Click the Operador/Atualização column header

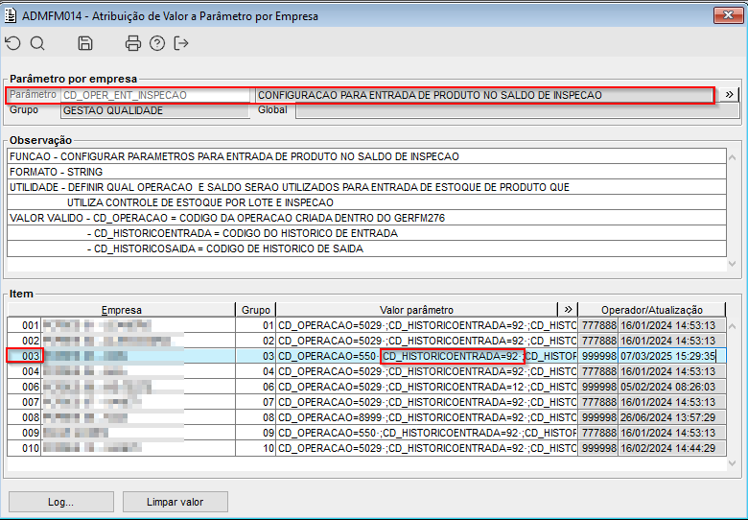tap(652, 310)
